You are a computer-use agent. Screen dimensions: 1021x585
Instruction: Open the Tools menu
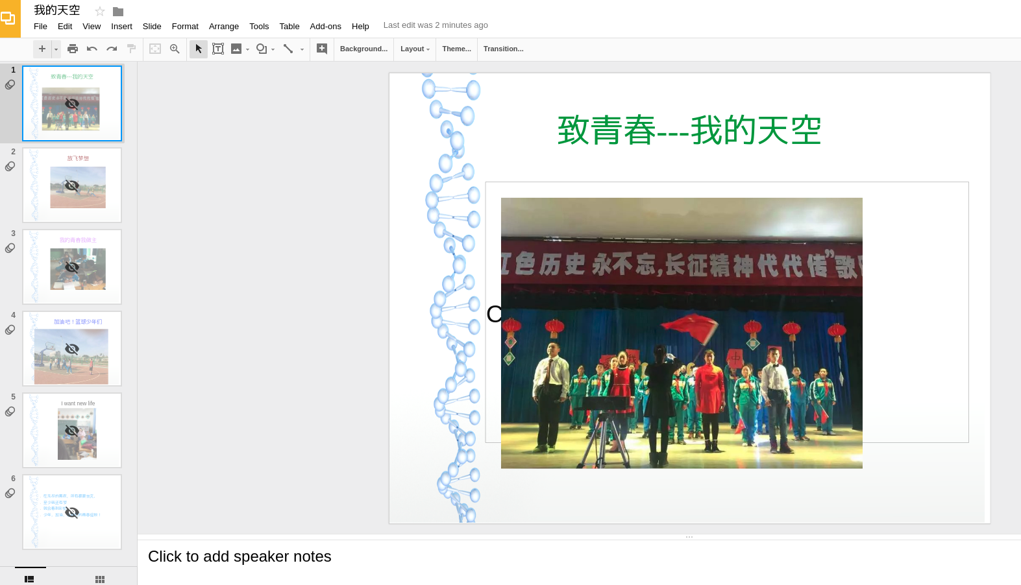pos(259,27)
